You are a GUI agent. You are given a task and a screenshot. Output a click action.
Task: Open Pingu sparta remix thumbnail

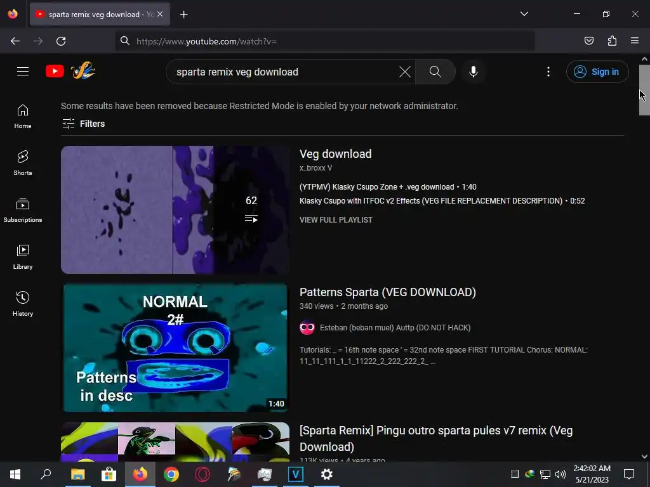[175, 441]
